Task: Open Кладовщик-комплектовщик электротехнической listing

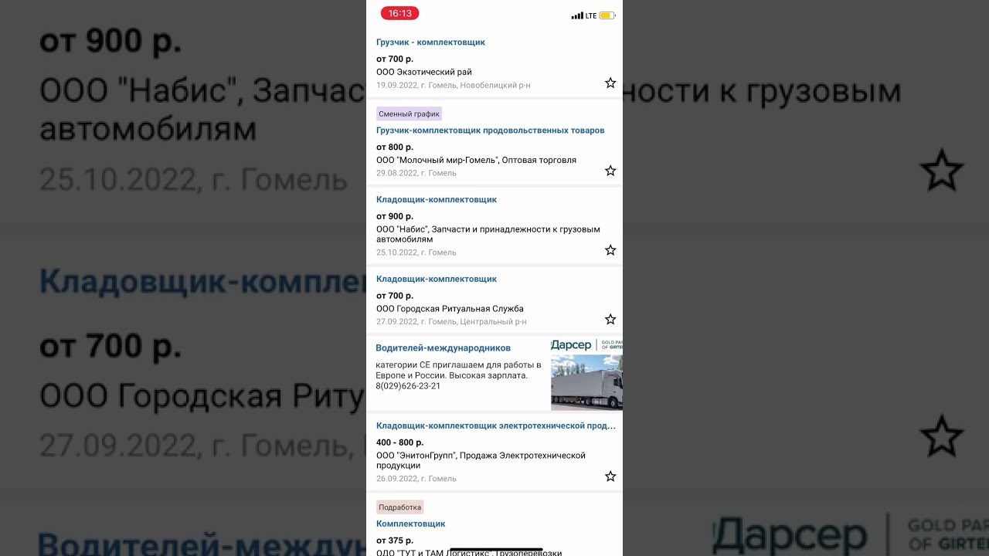Action: pos(496,425)
